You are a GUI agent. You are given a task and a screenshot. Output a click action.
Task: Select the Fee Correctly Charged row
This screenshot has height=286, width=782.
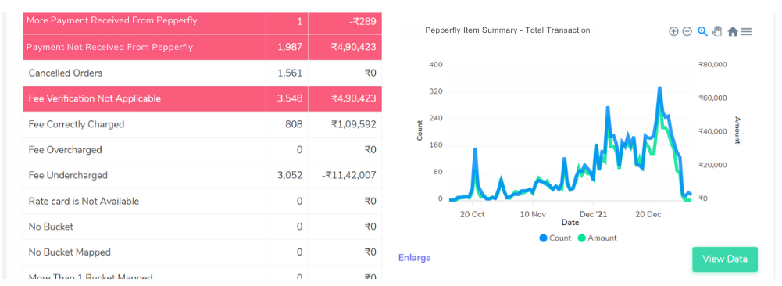click(x=202, y=124)
